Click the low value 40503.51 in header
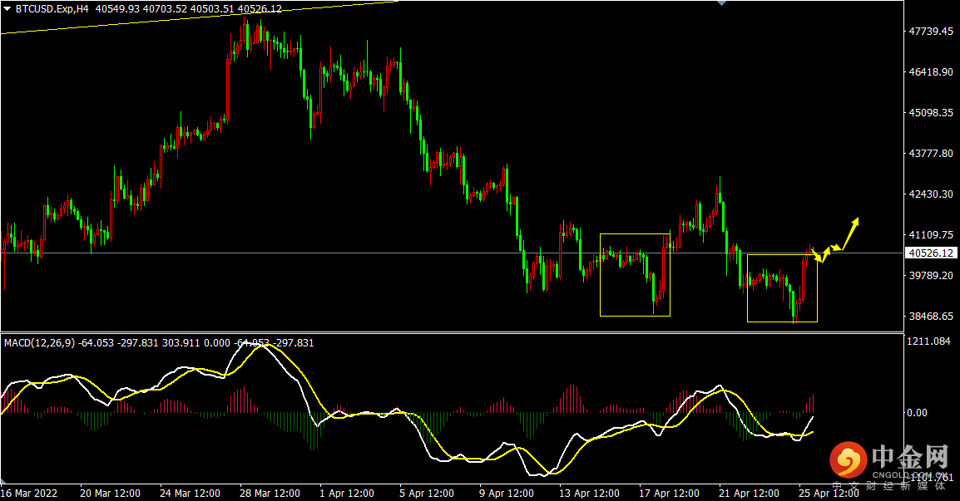Viewport: 960px width, 501px height. tap(212, 9)
